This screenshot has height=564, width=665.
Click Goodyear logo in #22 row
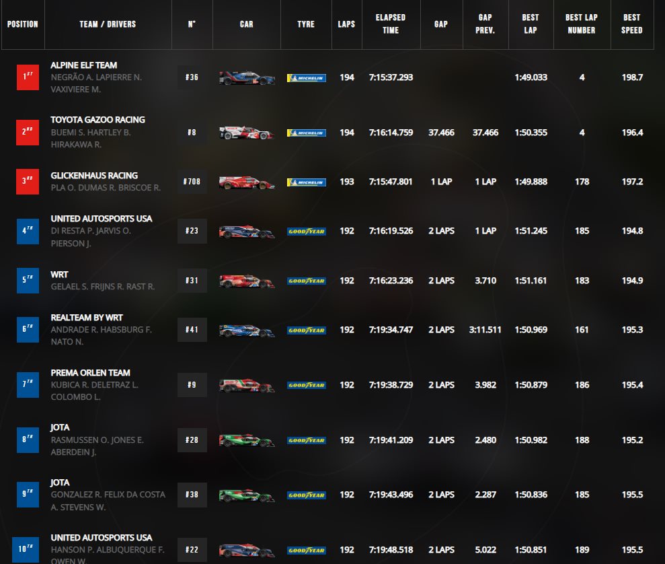tap(306, 551)
